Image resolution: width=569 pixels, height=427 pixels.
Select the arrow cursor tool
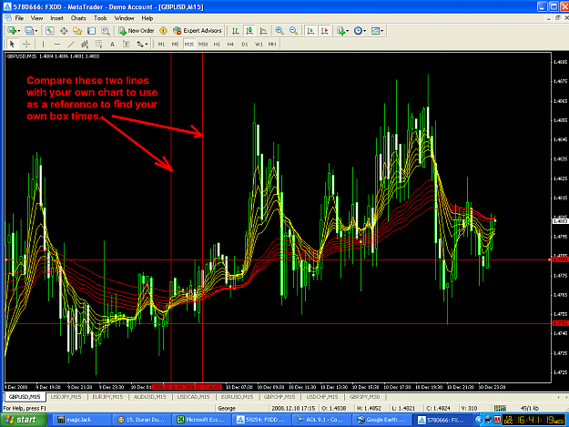pos(12,45)
